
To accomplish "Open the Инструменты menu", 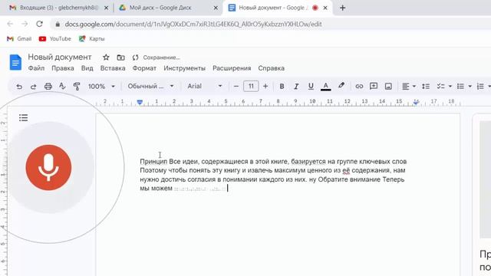I will (184, 68).
